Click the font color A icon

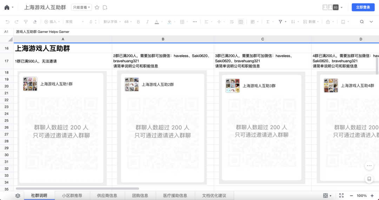(x=157, y=22)
